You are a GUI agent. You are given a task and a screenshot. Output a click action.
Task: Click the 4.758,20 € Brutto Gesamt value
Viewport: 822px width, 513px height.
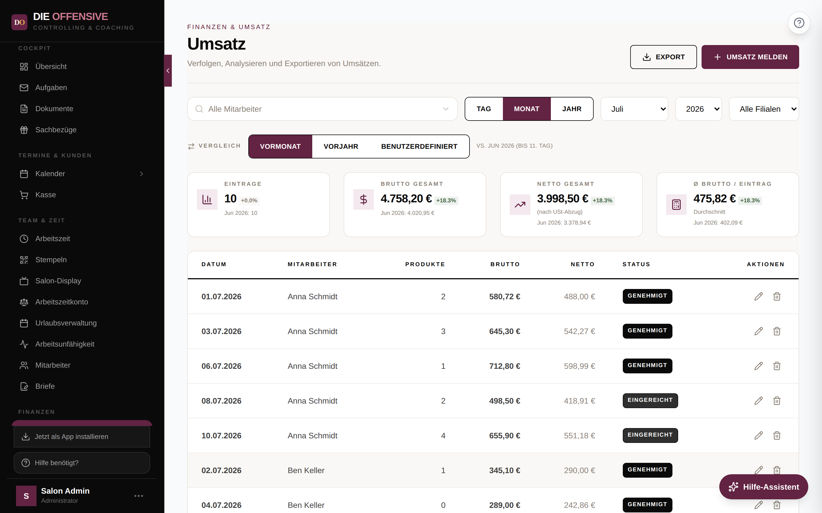[x=406, y=198]
